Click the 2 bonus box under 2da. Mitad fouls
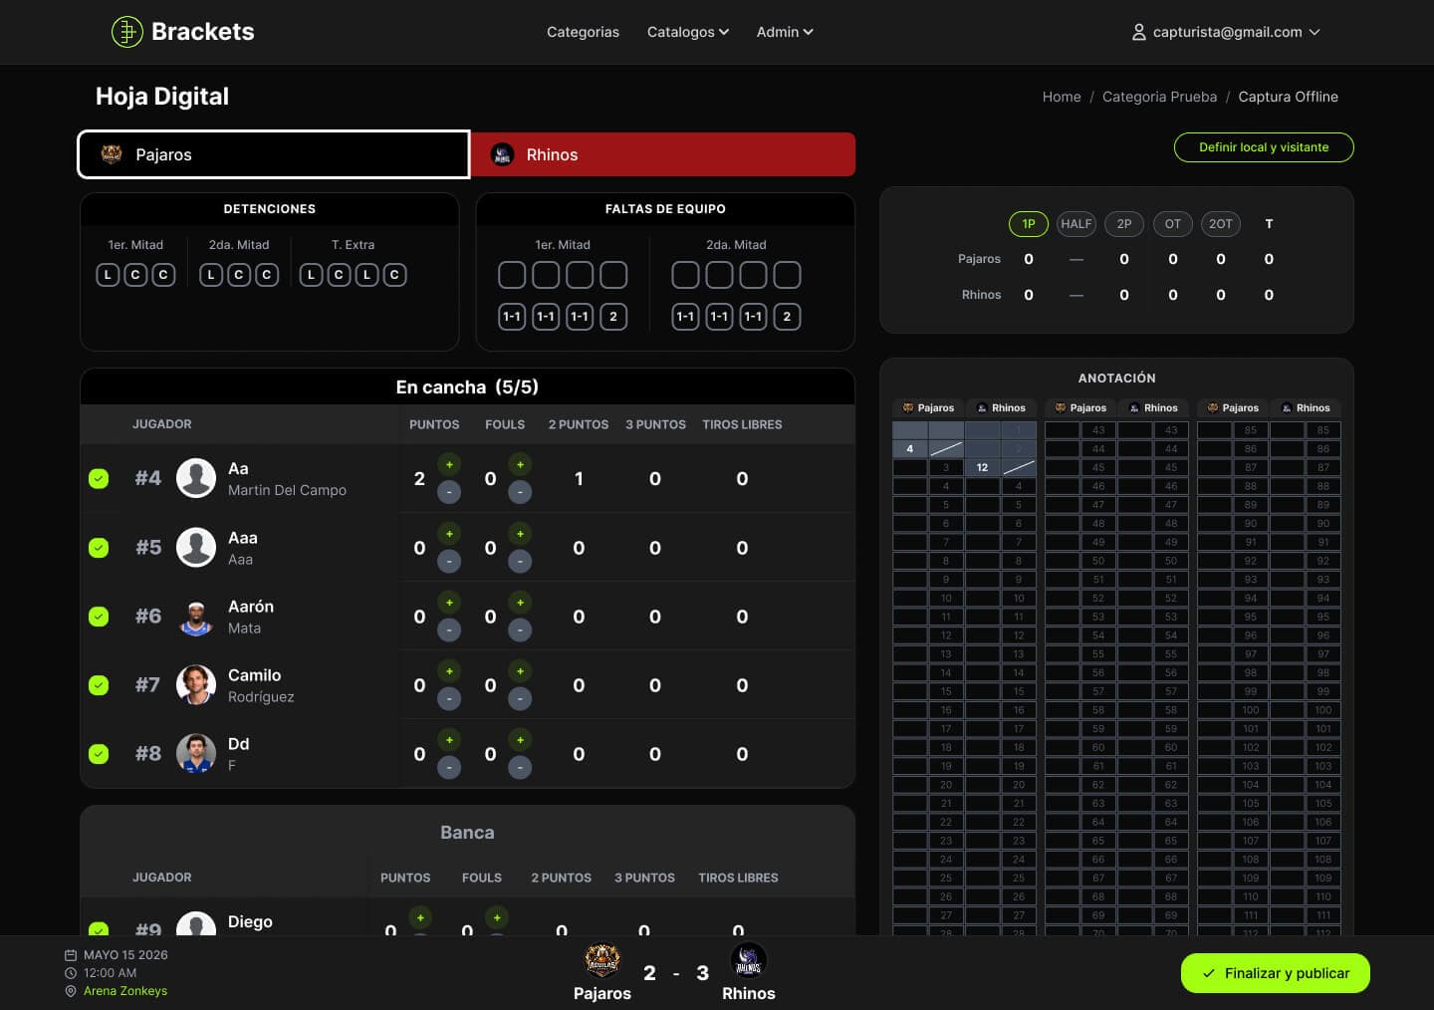The height and width of the screenshot is (1010, 1434). point(787,317)
